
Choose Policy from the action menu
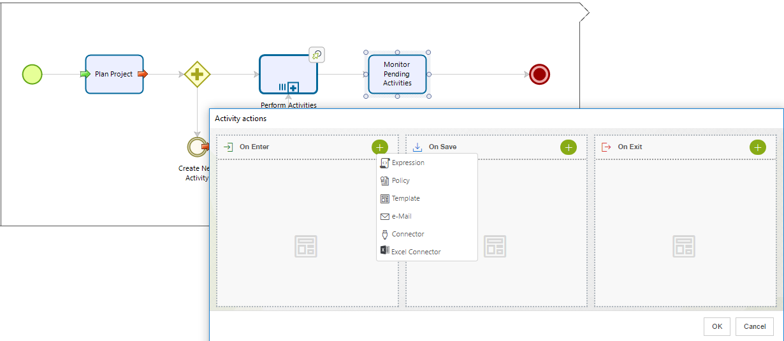tap(401, 181)
